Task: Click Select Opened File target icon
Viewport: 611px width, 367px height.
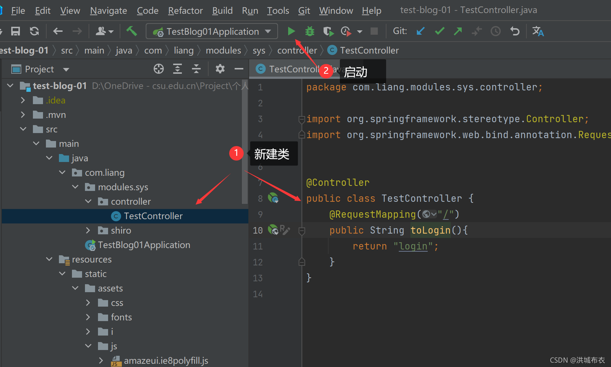Action: (x=159, y=69)
